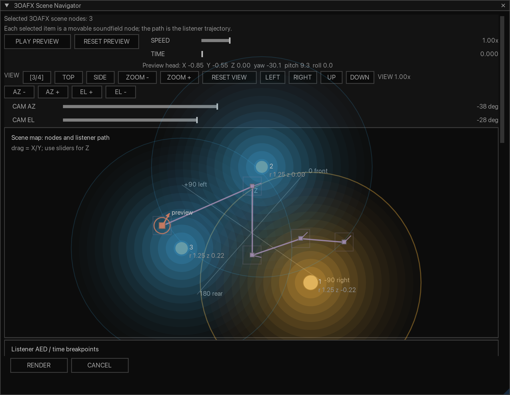510x395 pixels.
Task: Select listener path point labeled Z
Action: [x=252, y=186]
